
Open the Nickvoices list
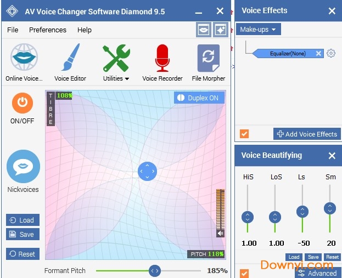click(x=23, y=167)
